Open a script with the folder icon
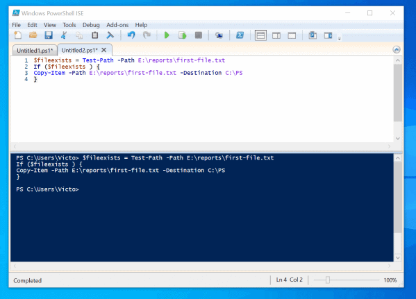Image resolution: width=416 pixels, height=299 pixels. (x=33, y=35)
